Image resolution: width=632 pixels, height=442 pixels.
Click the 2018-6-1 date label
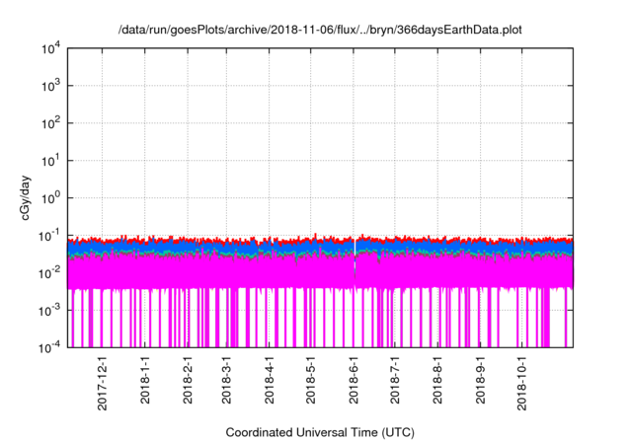354,380
